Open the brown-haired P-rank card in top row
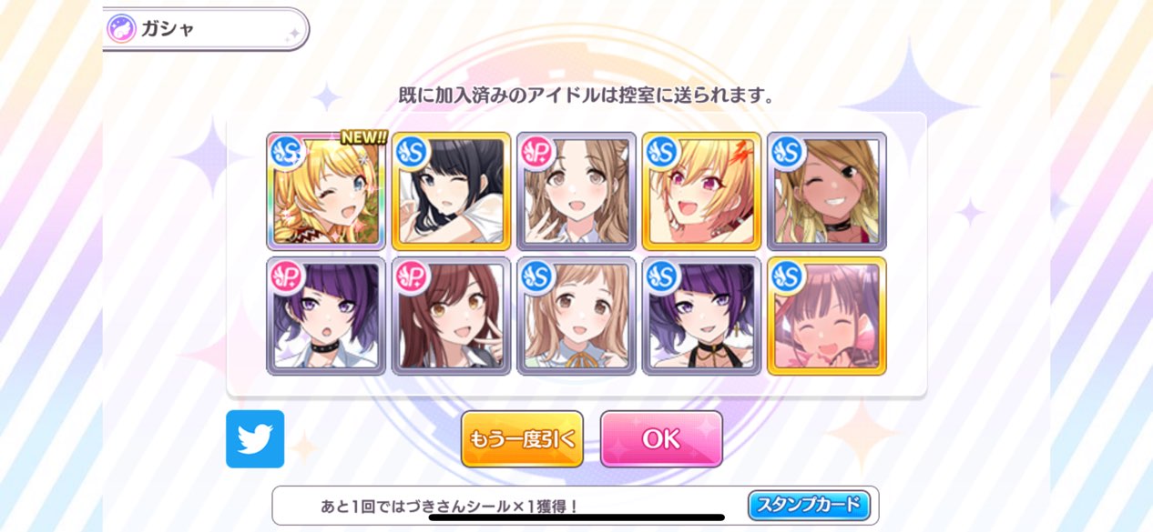 [x=576, y=191]
